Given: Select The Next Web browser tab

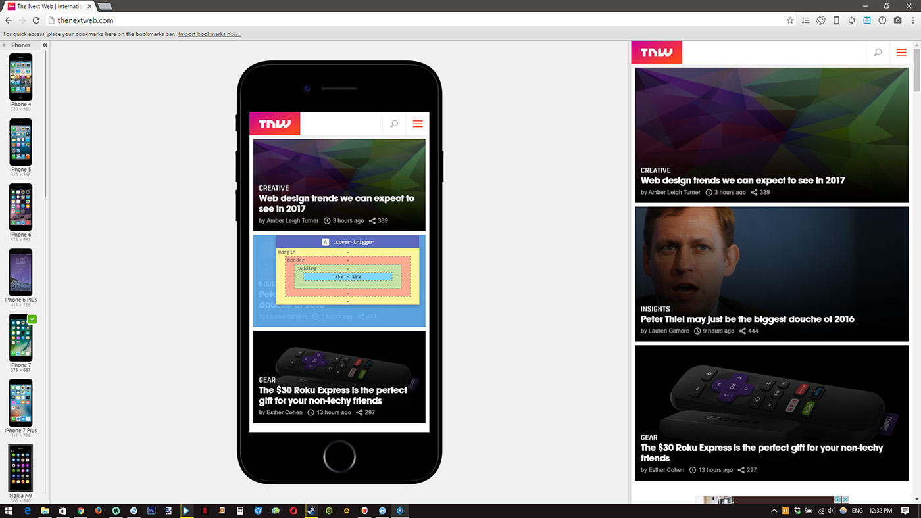Looking at the screenshot, I should click(x=50, y=6).
